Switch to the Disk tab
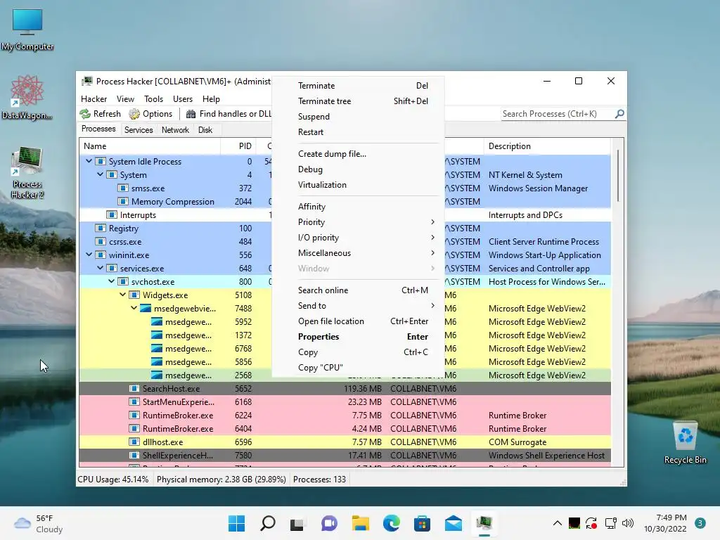The height and width of the screenshot is (540, 720). [x=205, y=130]
